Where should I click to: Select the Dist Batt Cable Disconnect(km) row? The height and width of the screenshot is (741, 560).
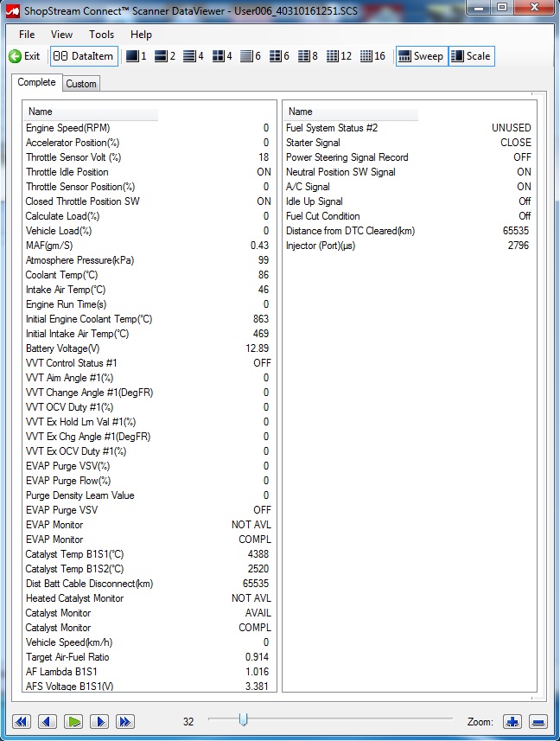[149, 583]
